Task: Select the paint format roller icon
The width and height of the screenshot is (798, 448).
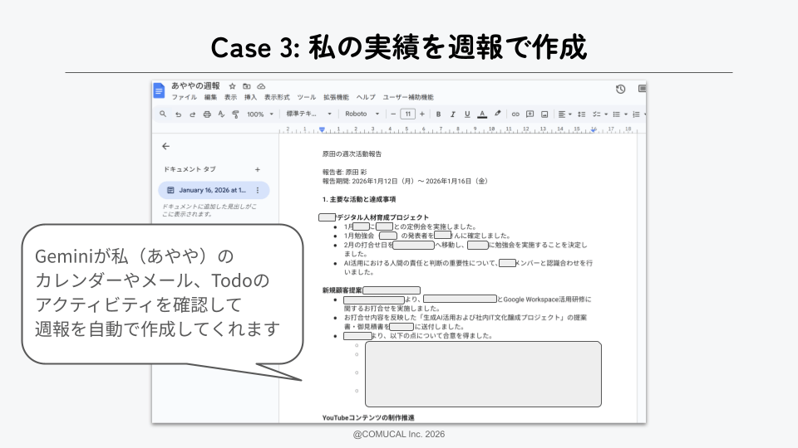Action: point(235,114)
